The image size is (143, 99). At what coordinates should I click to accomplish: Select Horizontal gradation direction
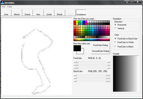coord(120,25)
